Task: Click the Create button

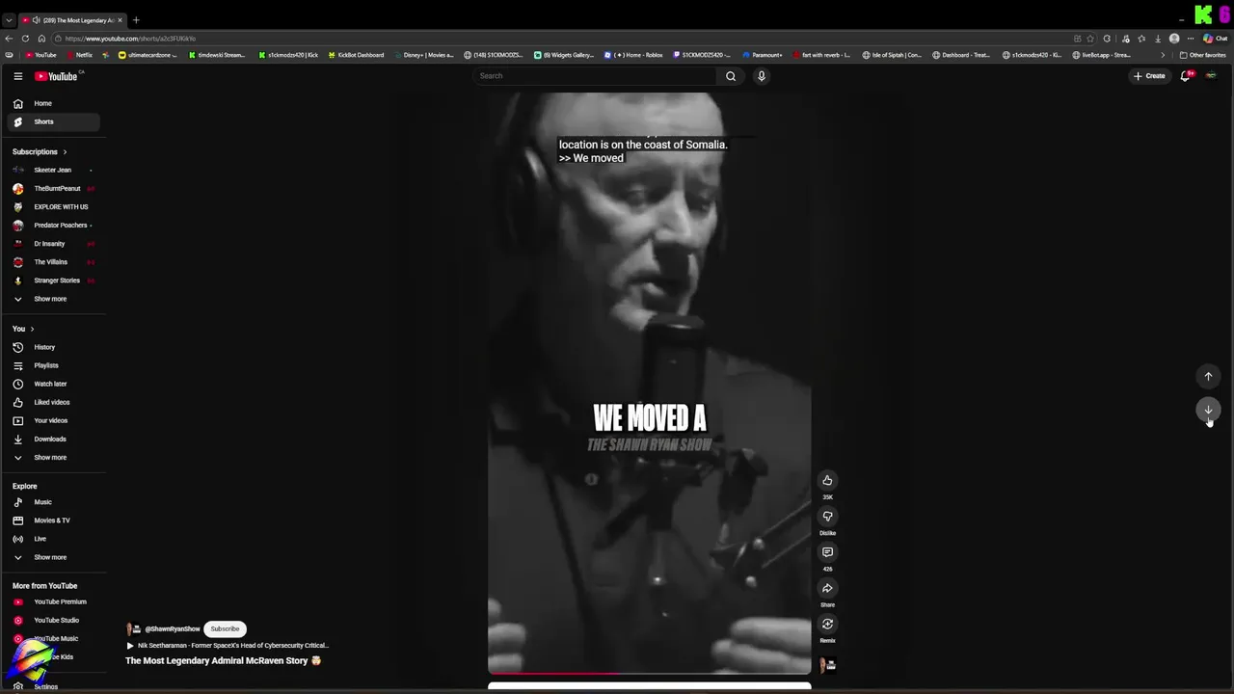Action: pos(1149,76)
